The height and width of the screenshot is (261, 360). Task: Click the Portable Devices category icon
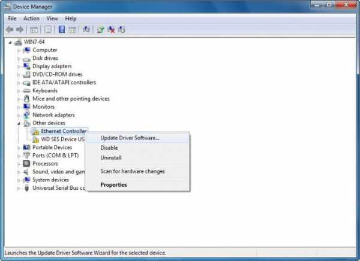[x=26, y=147]
